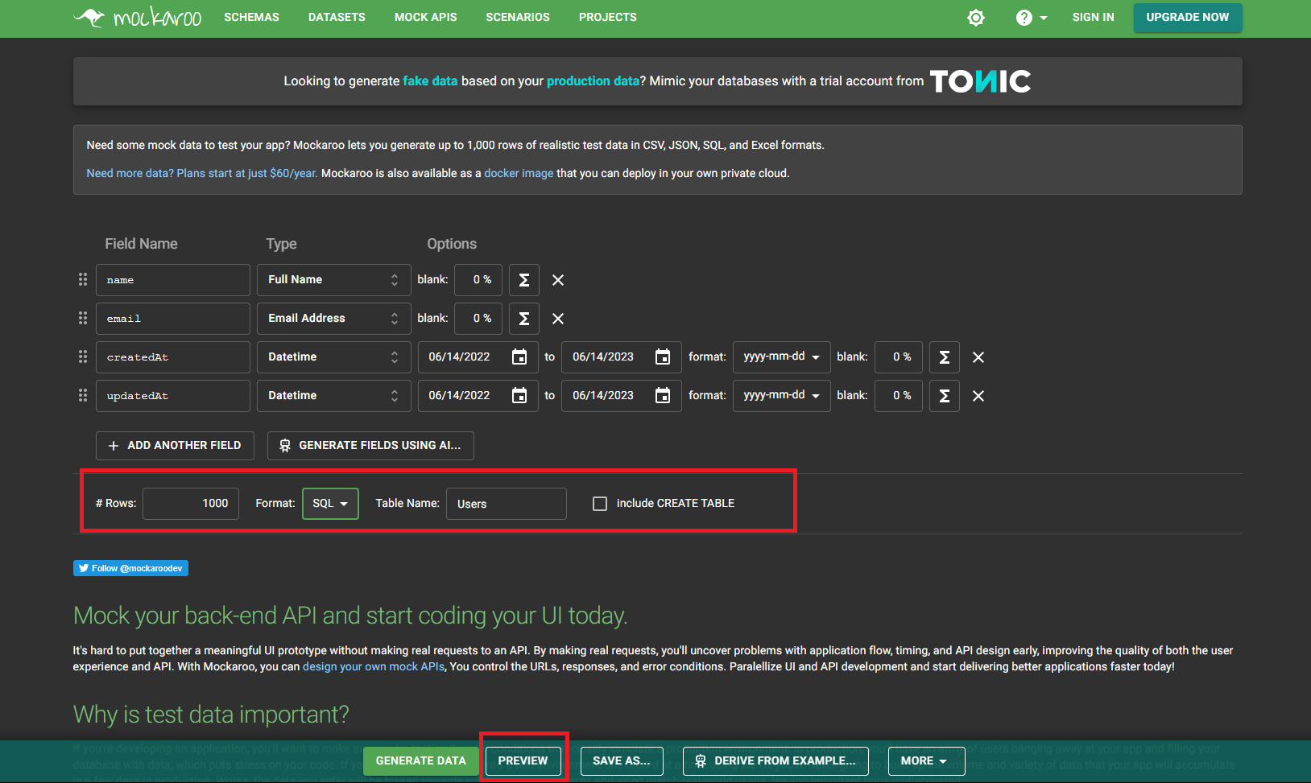
Task: Click the production data link
Action: pyautogui.click(x=593, y=81)
